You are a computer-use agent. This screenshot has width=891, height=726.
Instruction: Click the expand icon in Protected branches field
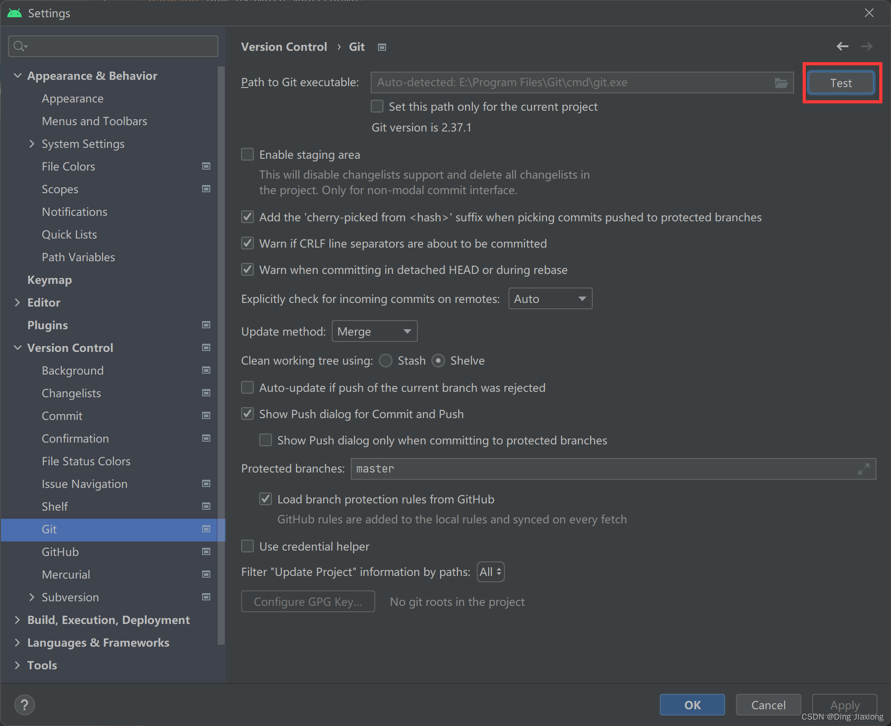[863, 469]
